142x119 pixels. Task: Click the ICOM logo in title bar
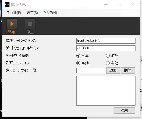(7, 4)
